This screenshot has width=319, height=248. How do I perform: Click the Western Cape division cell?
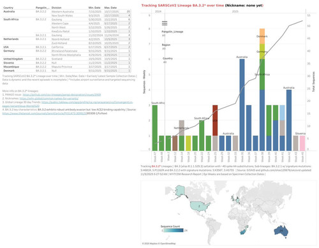[x=60, y=24]
